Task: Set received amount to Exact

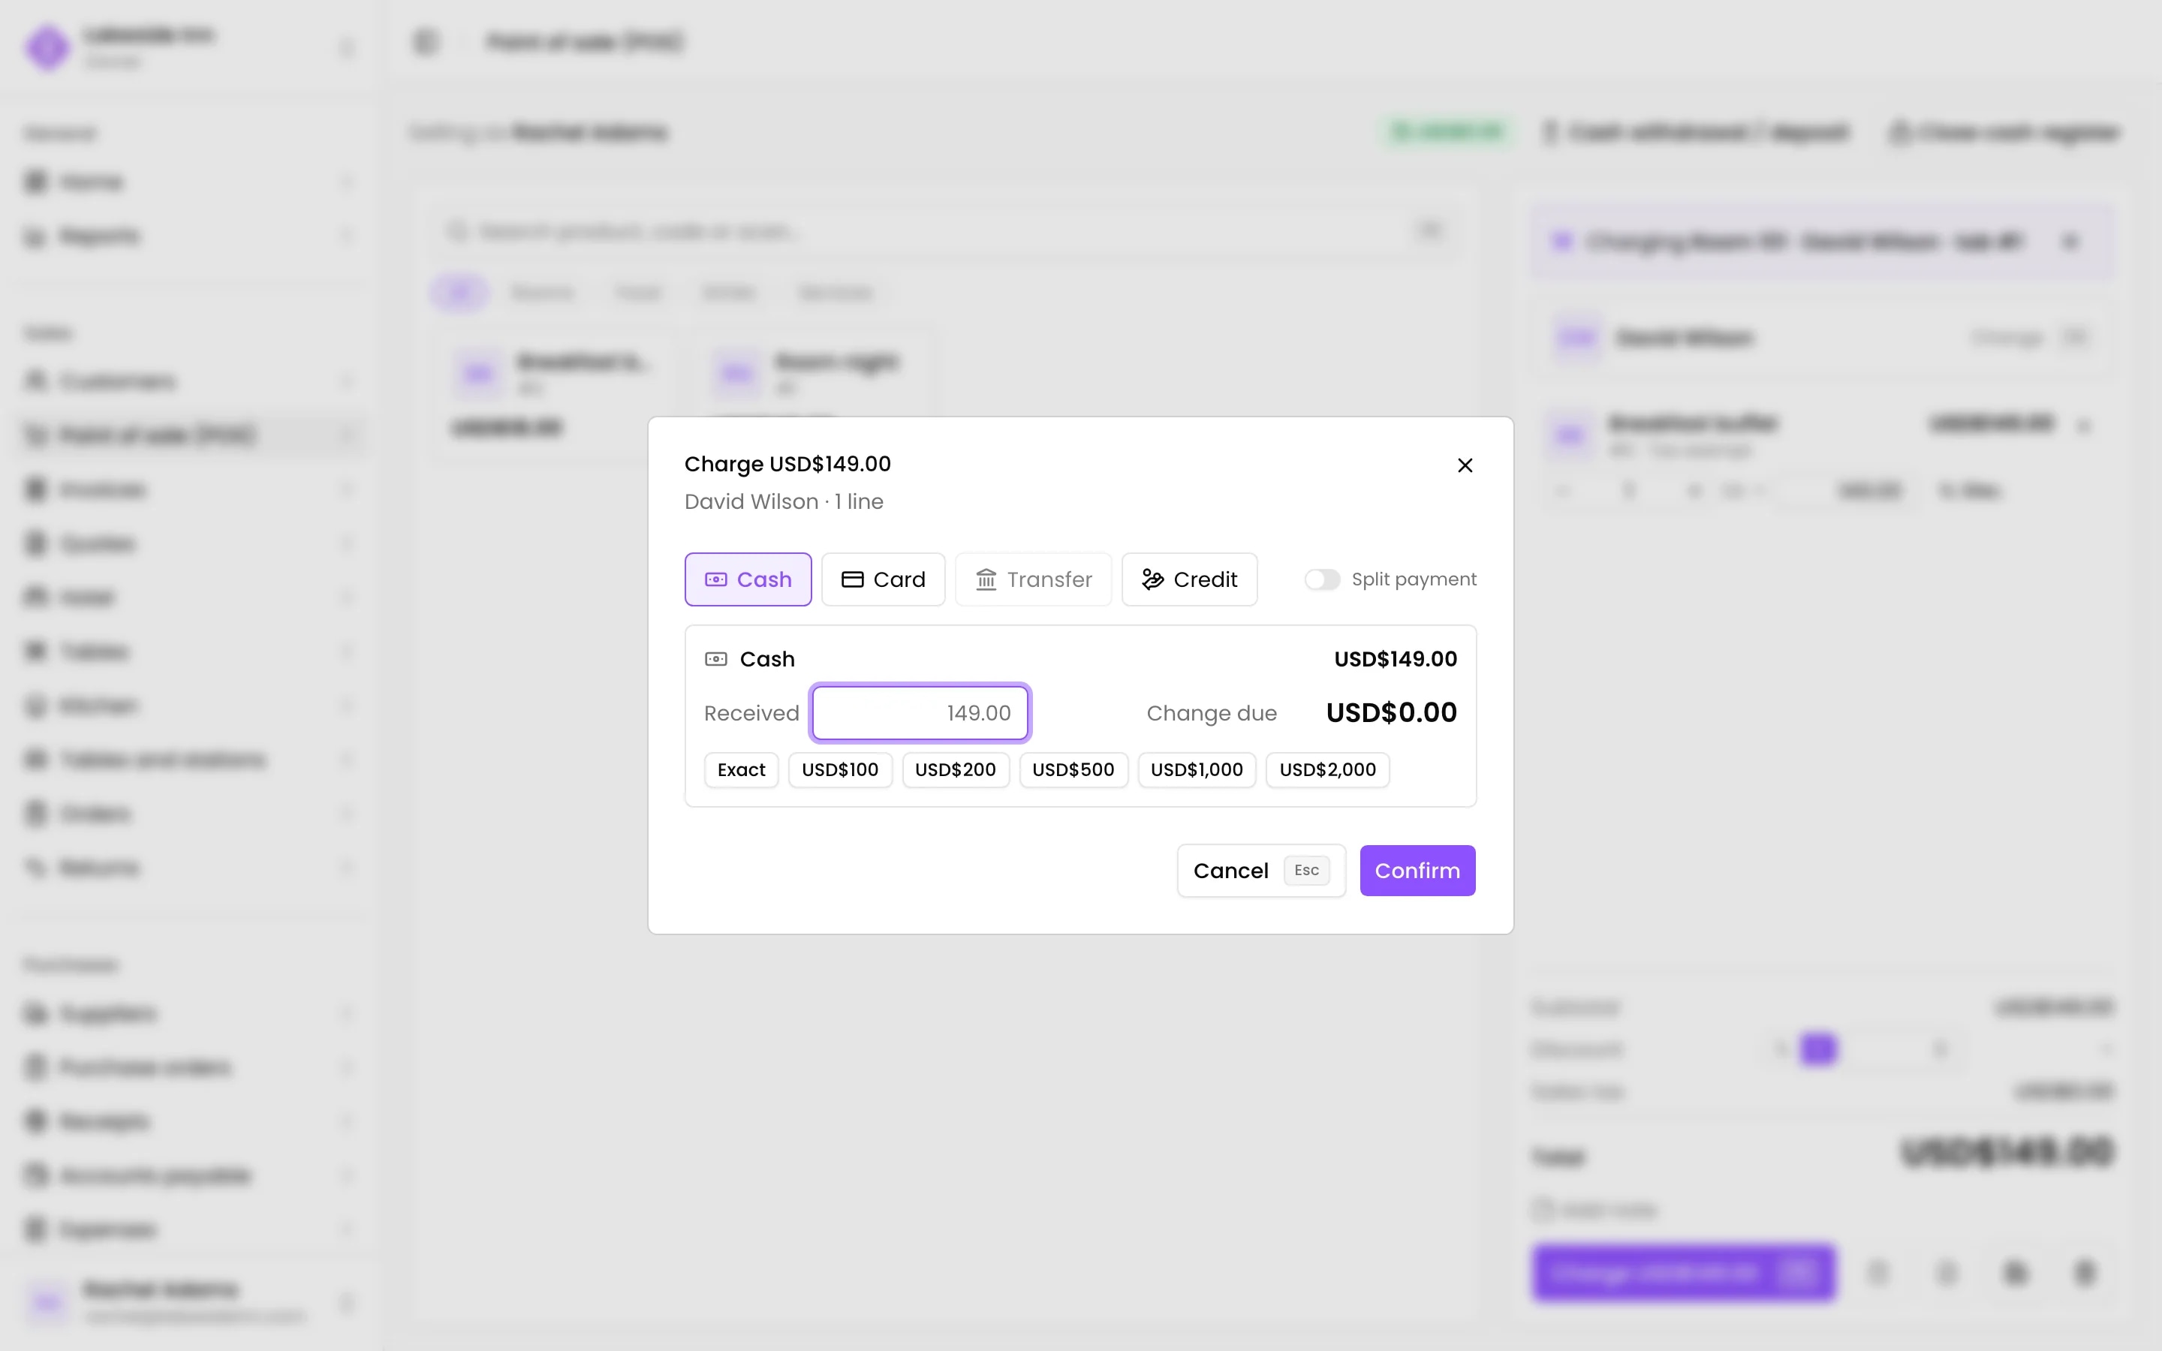Action: pos(741,769)
